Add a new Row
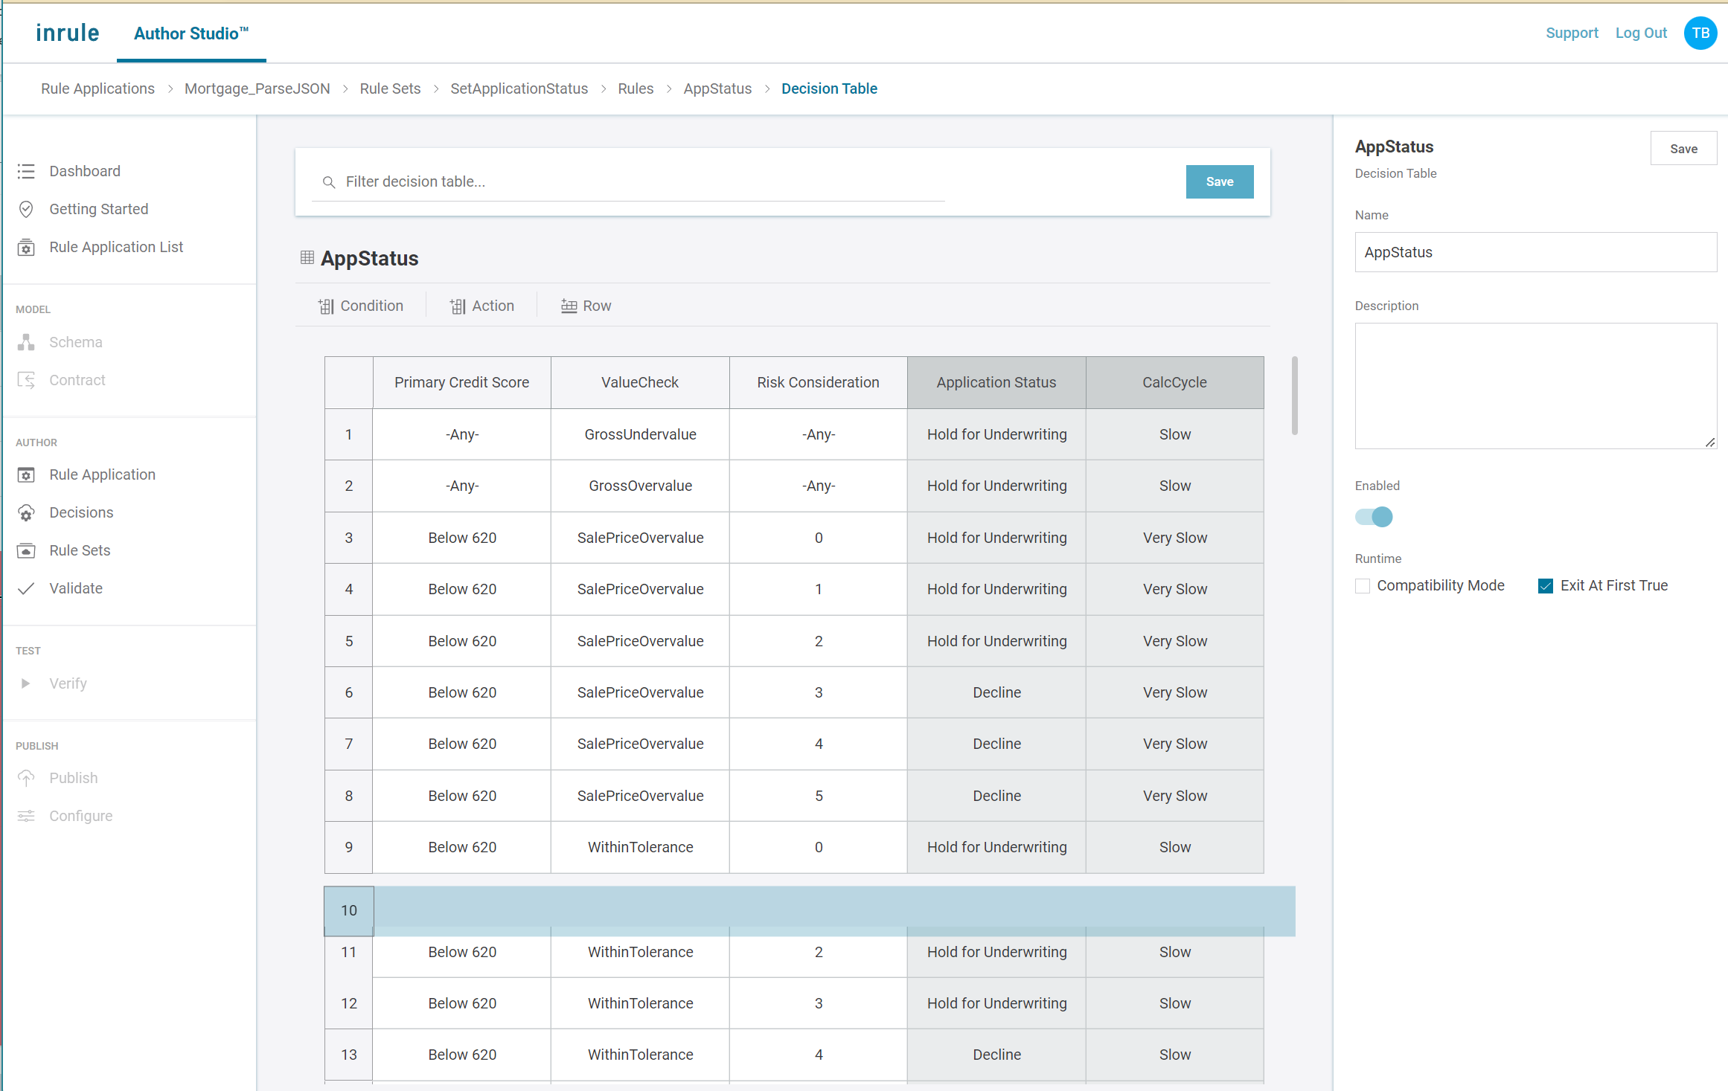The height and width of the screenshot is (1091, 1728). point(586,306)
